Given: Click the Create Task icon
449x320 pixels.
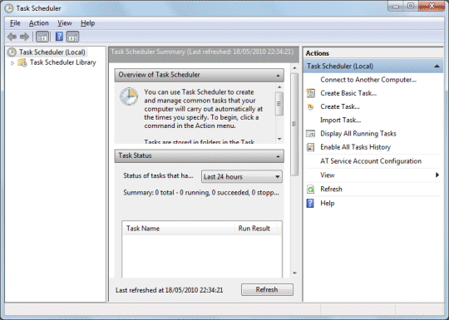Looking at the screenshot, I should coord(311,106).
